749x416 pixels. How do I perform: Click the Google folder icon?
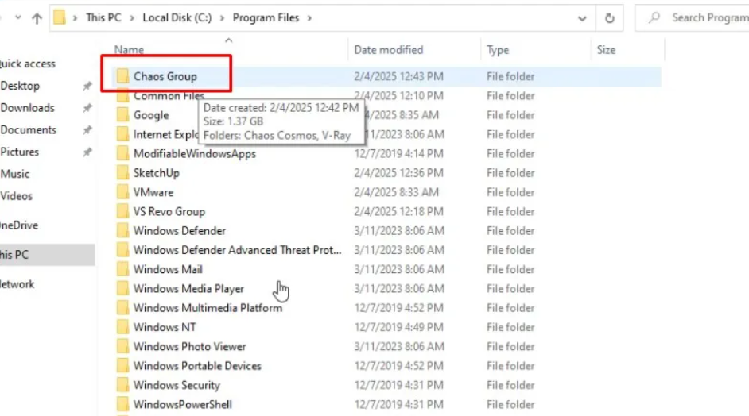coord(122,115)
